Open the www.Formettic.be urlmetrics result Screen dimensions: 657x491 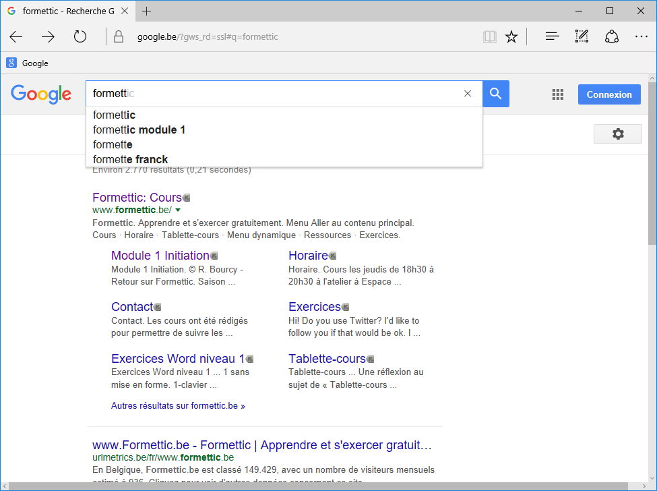click(x=262, y=445)
